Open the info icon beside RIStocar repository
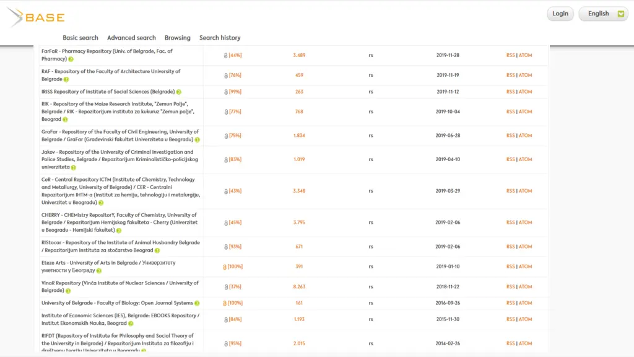Image resolution: width=634 pixels, height=357 pixels. [157, 250]
